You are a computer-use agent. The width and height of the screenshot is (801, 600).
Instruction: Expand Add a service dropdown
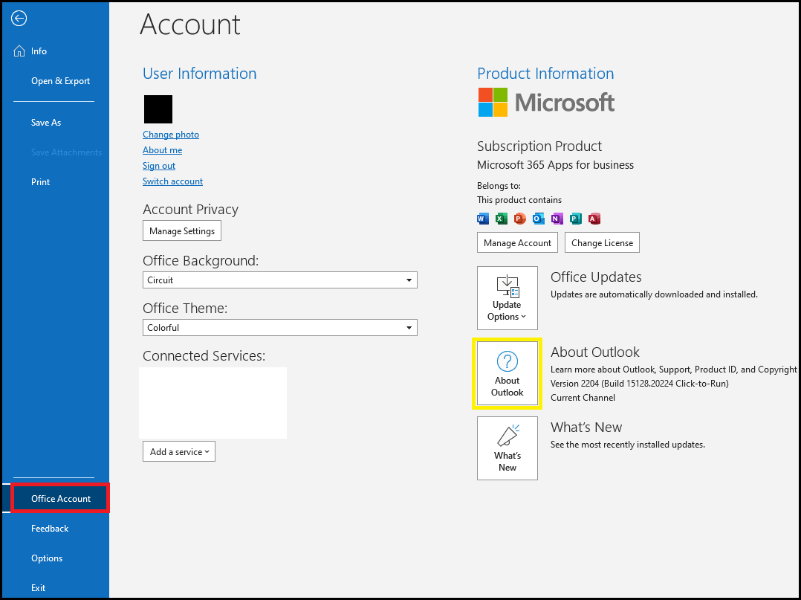179,452
